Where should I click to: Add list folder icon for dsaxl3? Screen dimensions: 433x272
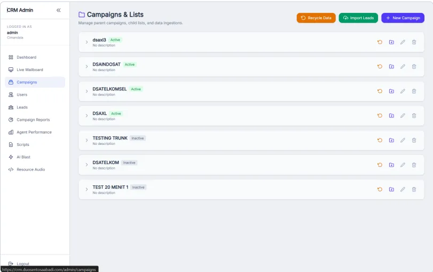[391, 42]
